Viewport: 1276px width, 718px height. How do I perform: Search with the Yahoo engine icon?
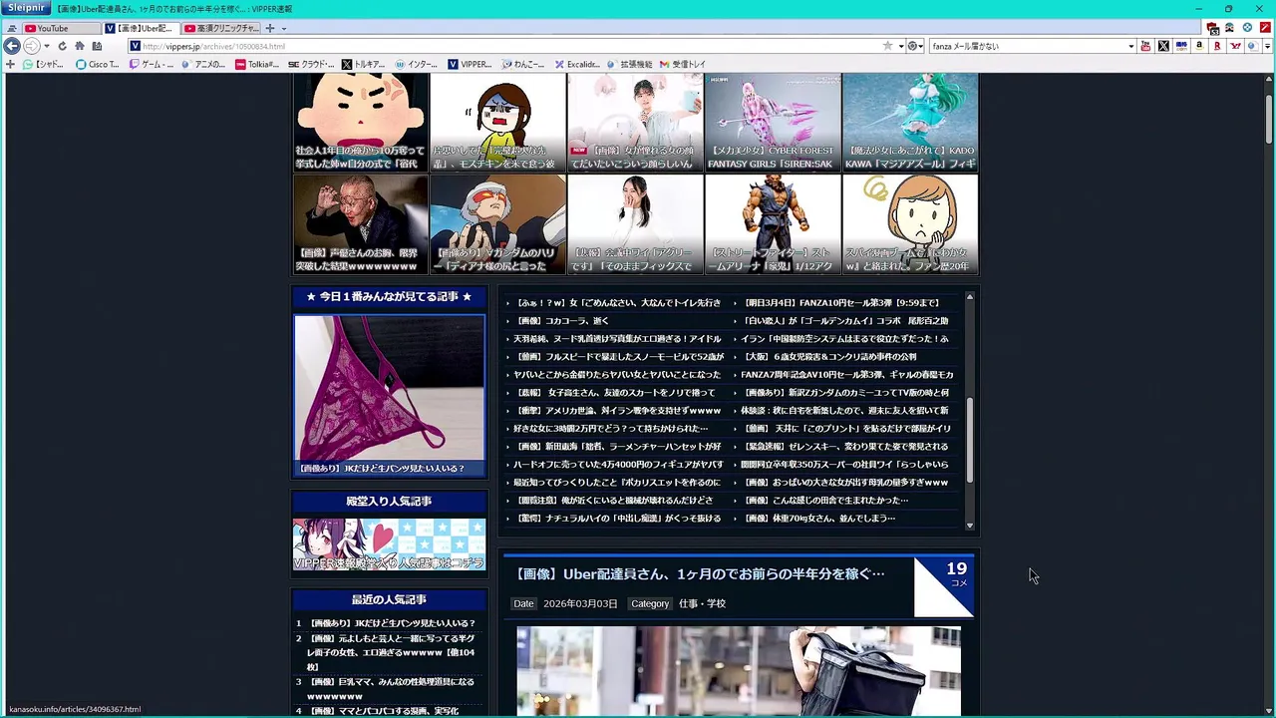point(1235,46)
